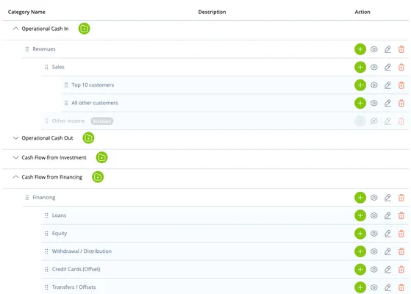
Task: Add subcategory to Equity row
Action: pos(360,234)
